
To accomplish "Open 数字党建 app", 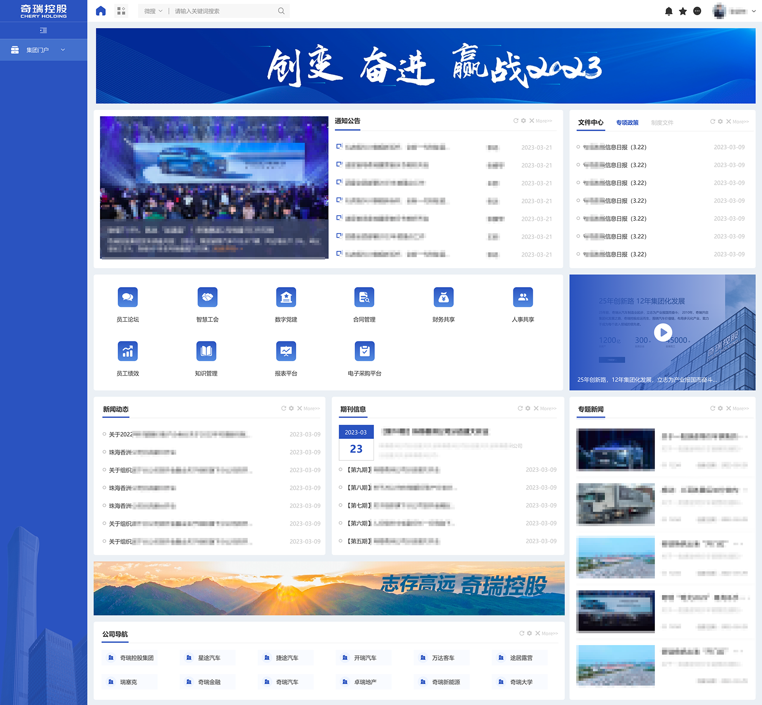I will 286,305.
